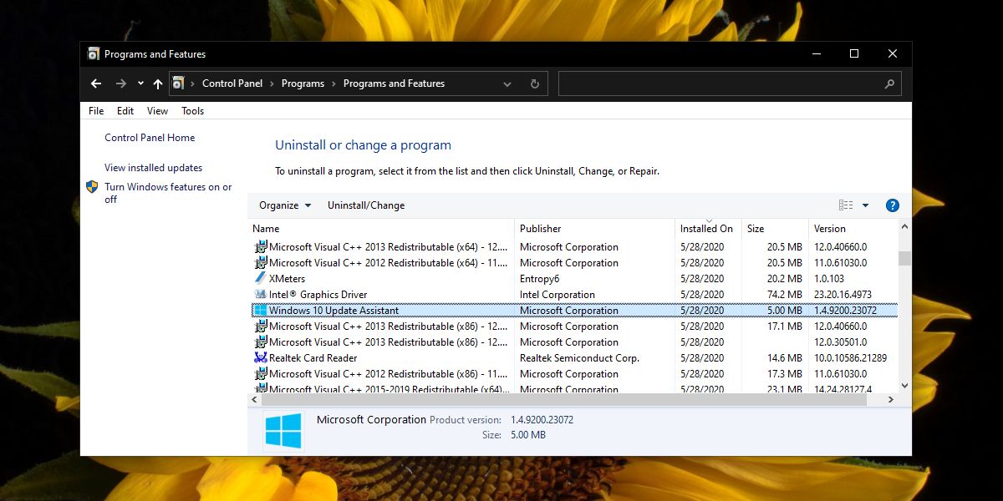The image size is (1003, 501).
Task: Refresh the Programs and Features address bar
Action: [535, 83]
